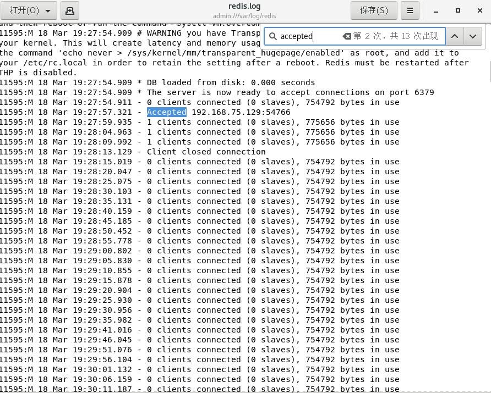Click 'DB loaded from disk' line

point(157,82)
